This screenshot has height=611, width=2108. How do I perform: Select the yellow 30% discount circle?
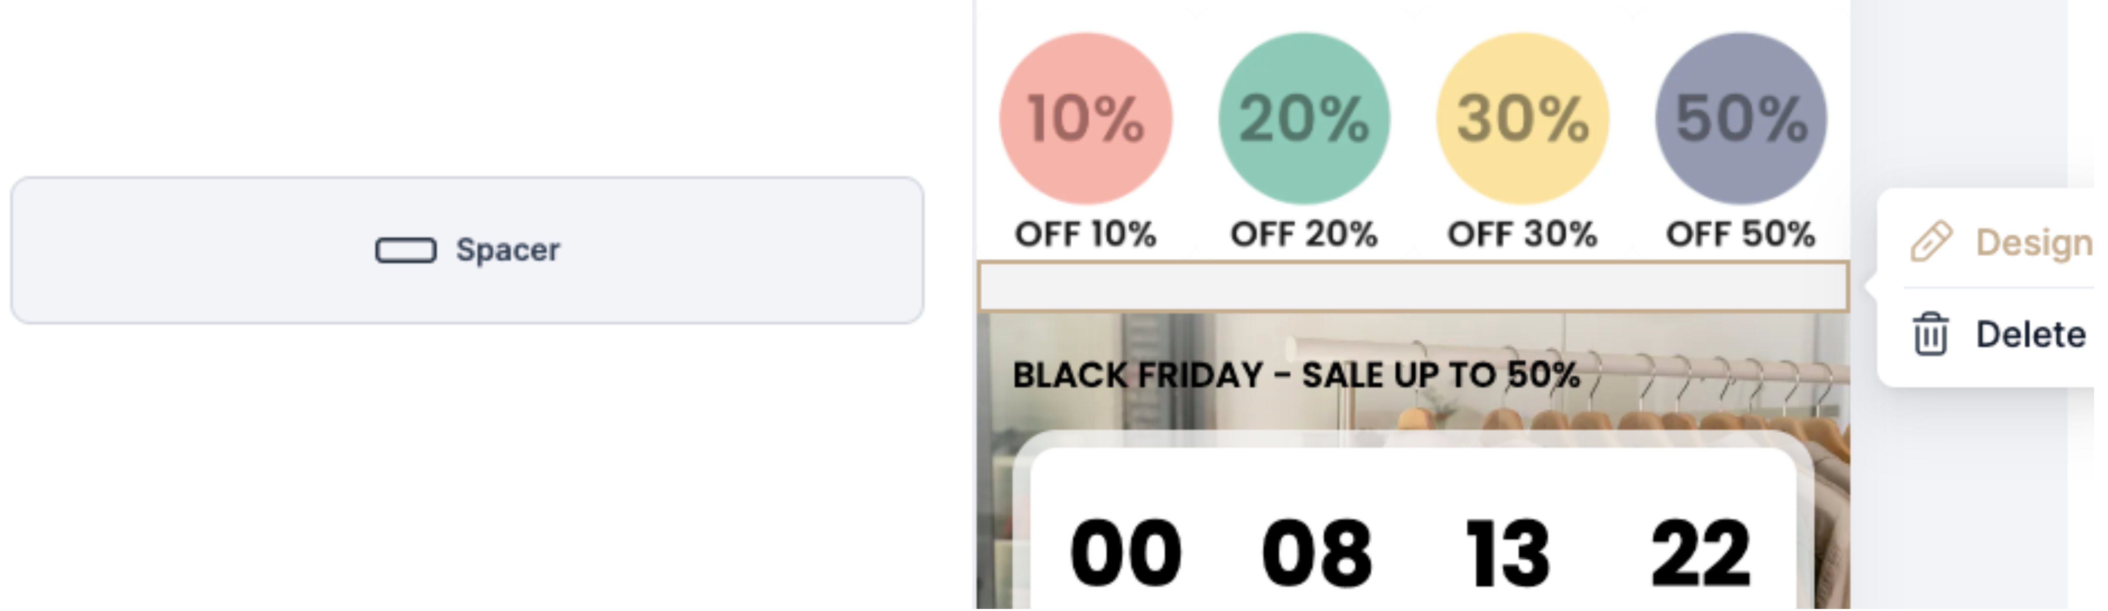[x=1522, y=118]
